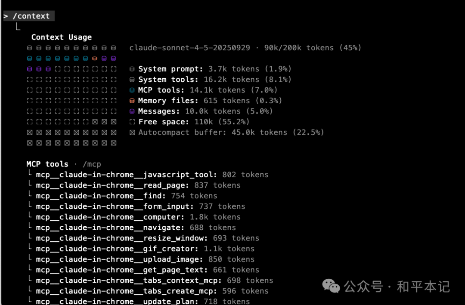Click the Autocompact buffer legend icon
The image size is (465, 305).
[x=132, y=132]
